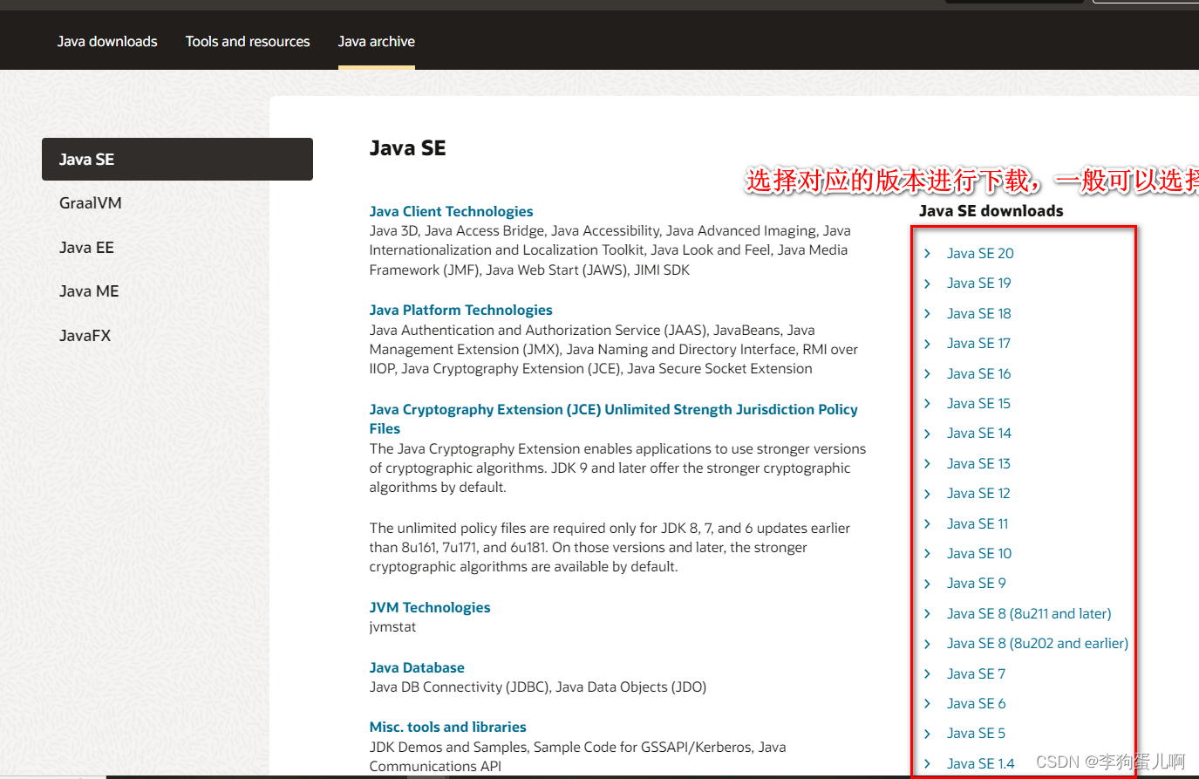Select Java EE in the sidebar
This screenshot has width=1199, height=779.
click(x=86, y=247)
